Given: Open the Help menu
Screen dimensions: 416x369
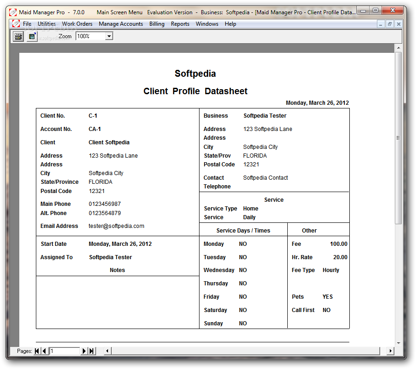Looking at the screenshot, I should tap(230, 24).
